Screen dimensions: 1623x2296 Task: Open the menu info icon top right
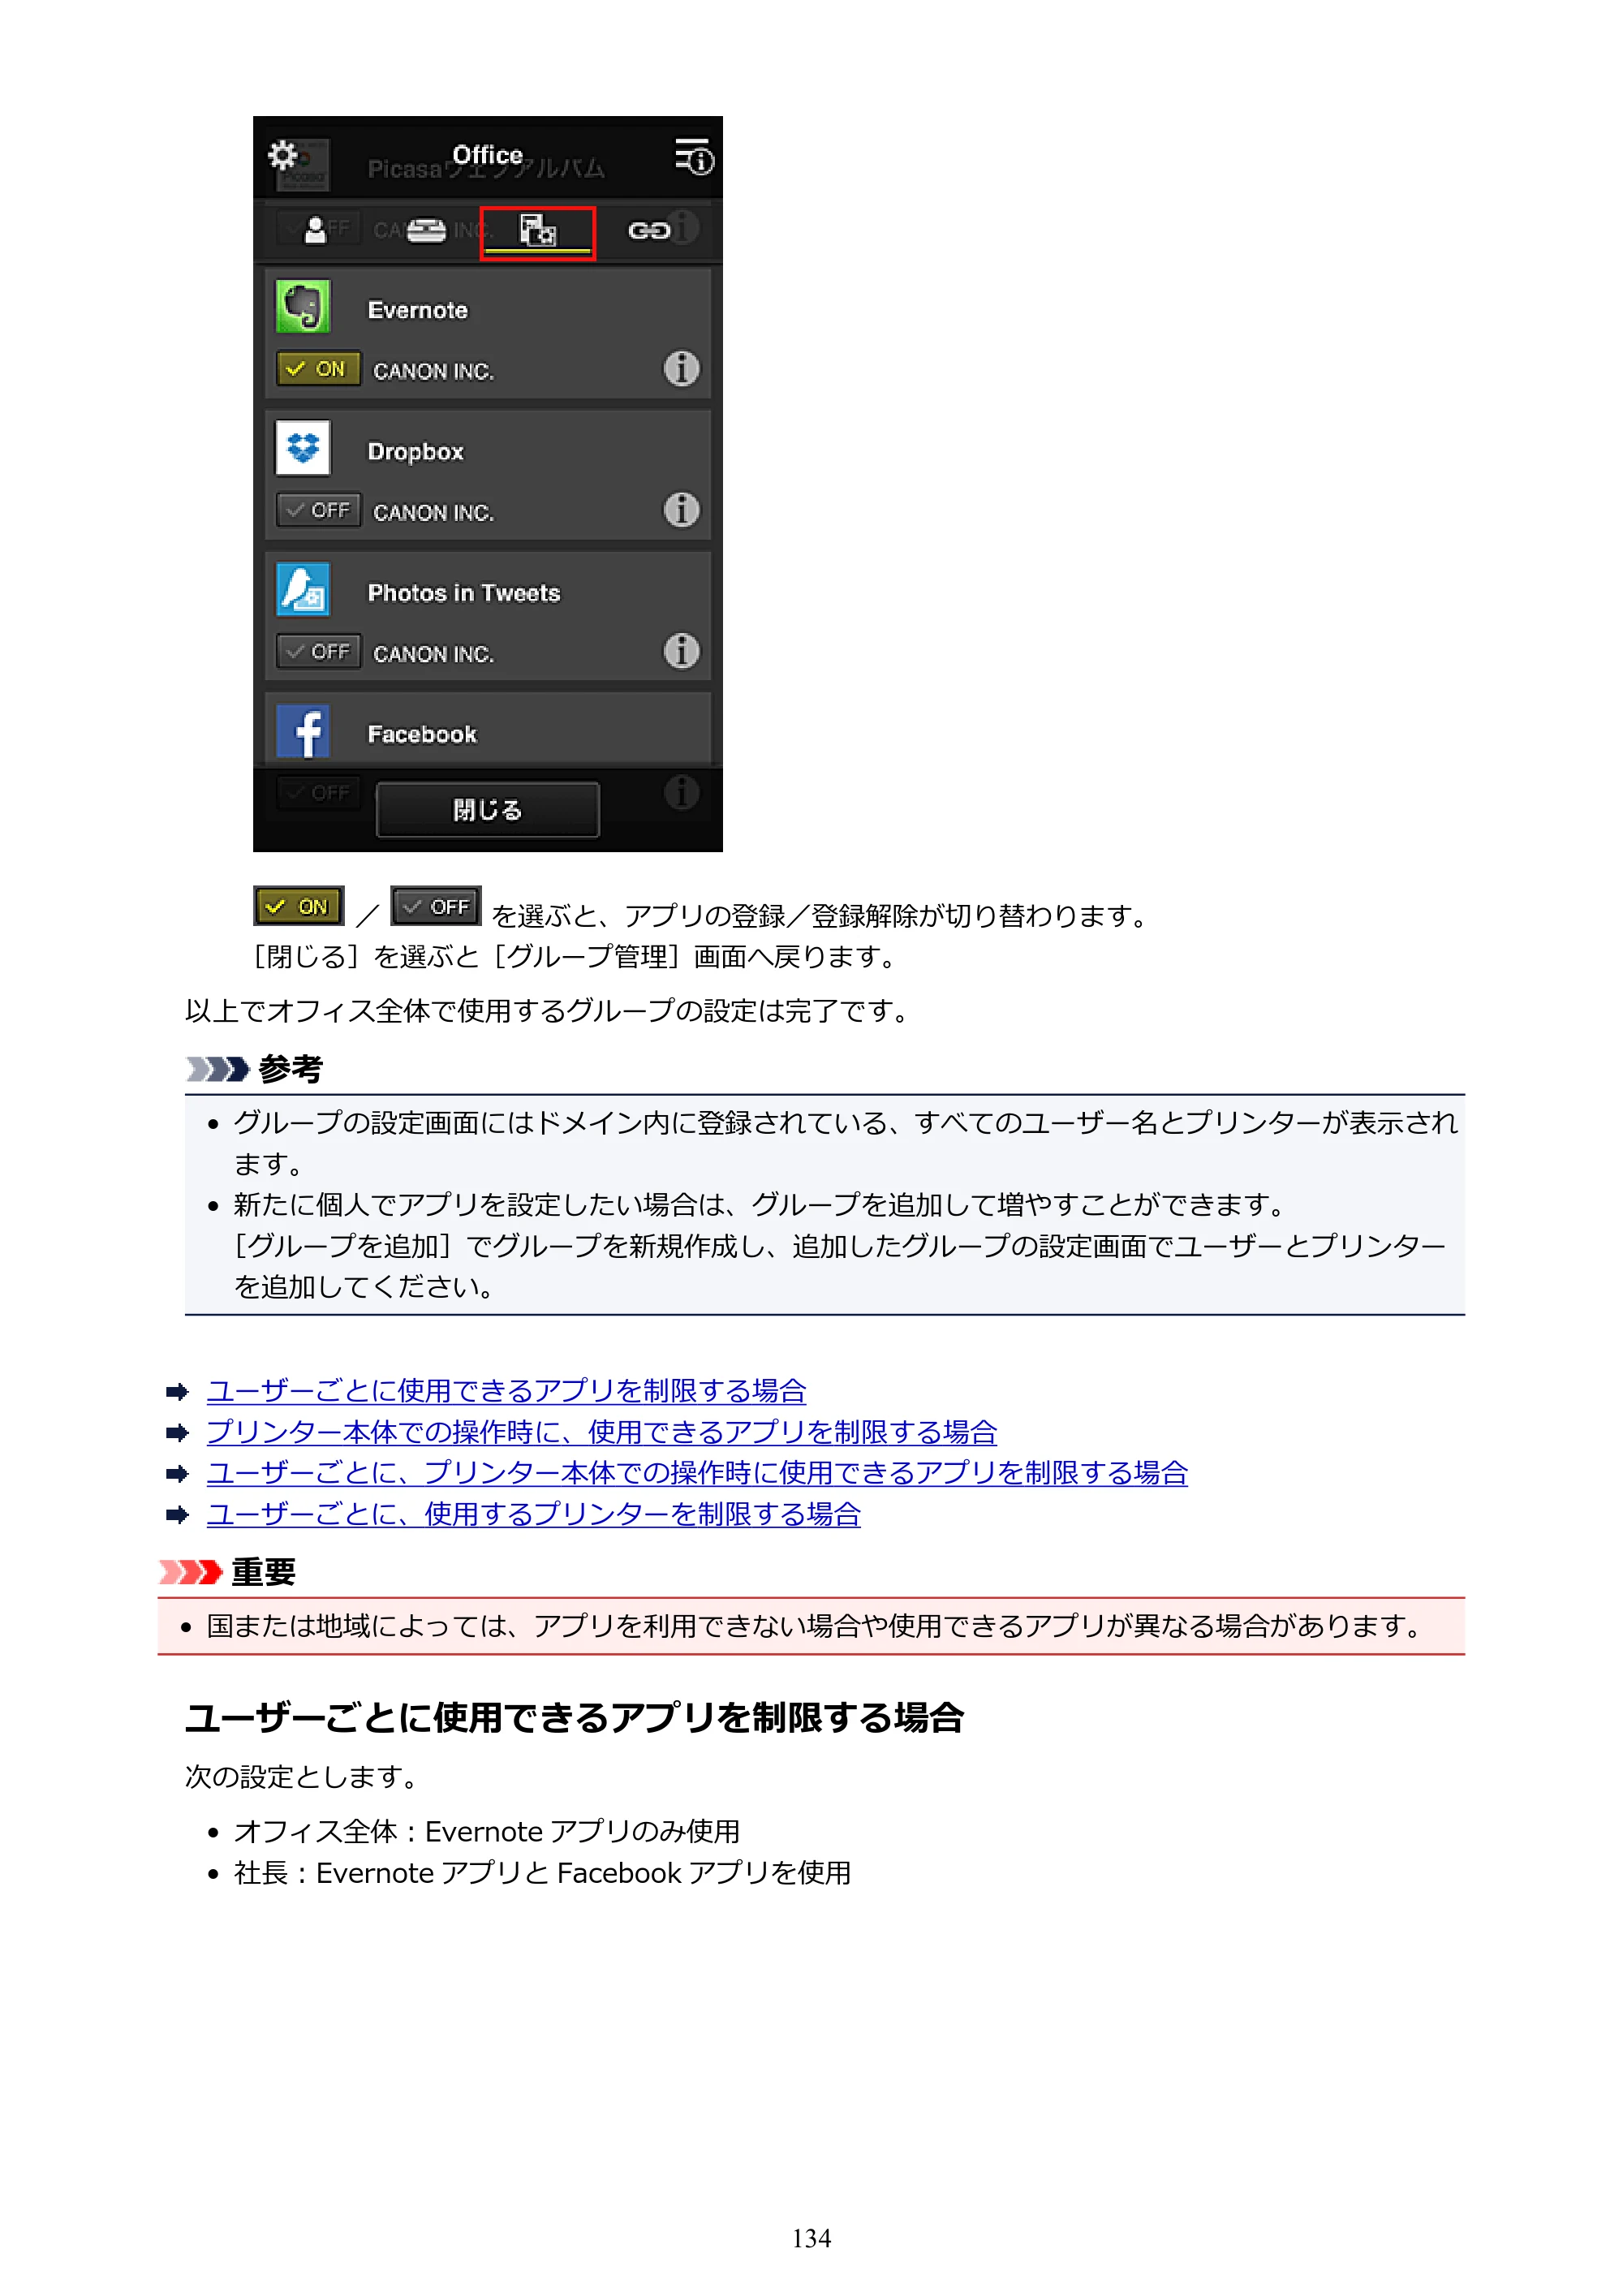(x=694, y=157)
